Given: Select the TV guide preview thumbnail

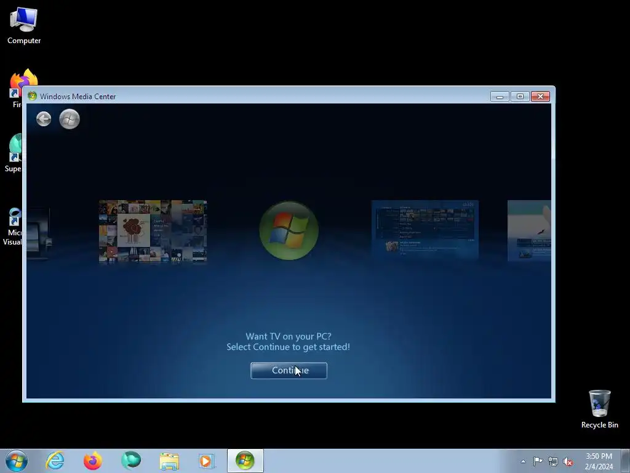Looking at the screenshot, I should point(425,230).
